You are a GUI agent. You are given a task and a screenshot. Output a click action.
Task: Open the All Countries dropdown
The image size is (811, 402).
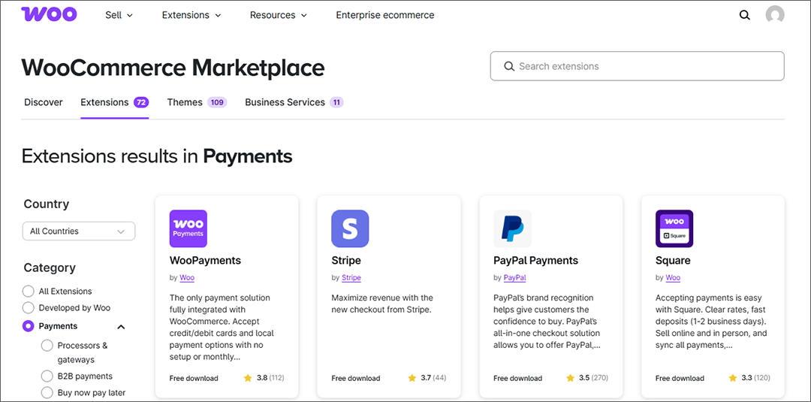(79, 231)
